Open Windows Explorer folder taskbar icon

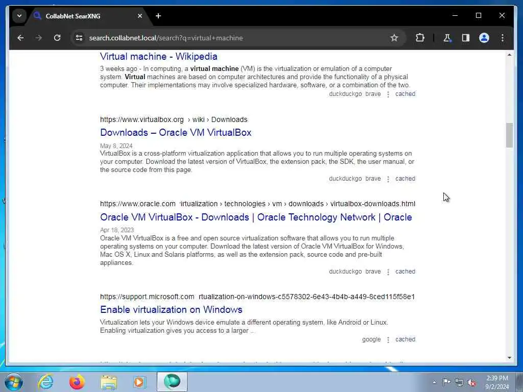[109, 382]
